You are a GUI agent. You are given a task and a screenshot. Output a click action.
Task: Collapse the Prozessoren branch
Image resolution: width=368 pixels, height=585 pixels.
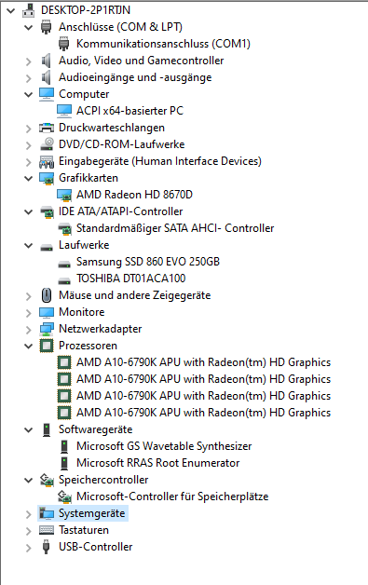pyautogui.click(x=28, y=347)
